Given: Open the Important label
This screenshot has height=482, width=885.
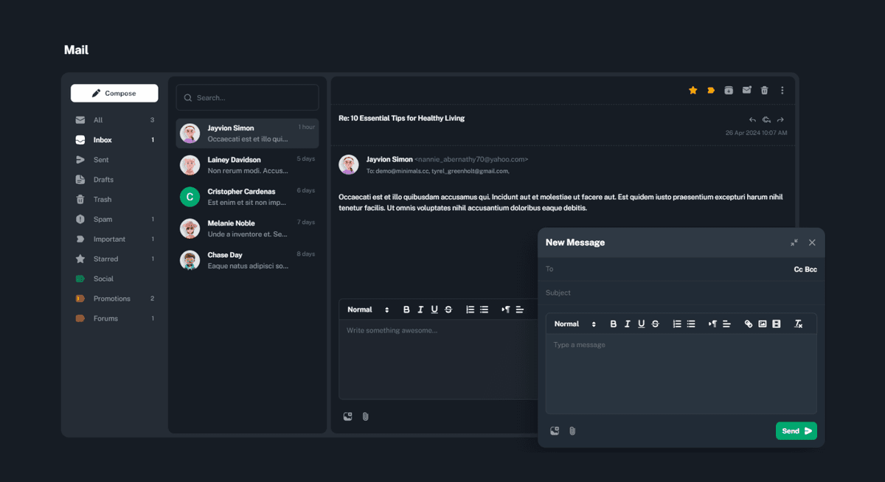Looking at the screenshot, I should coord(114,240).
